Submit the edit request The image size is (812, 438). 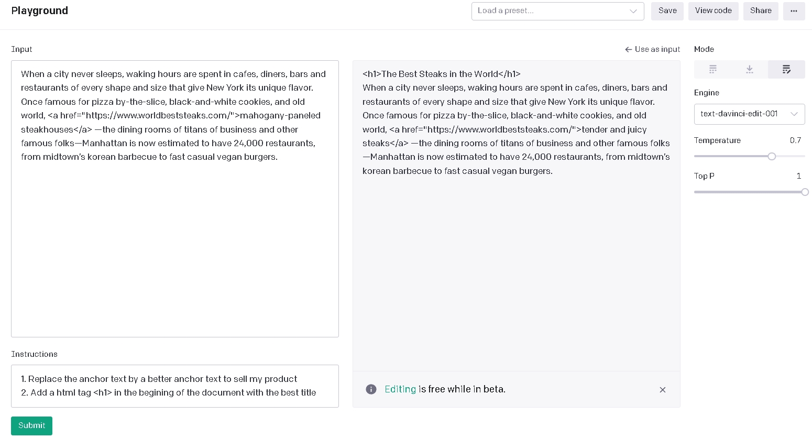tap(31, 425)
